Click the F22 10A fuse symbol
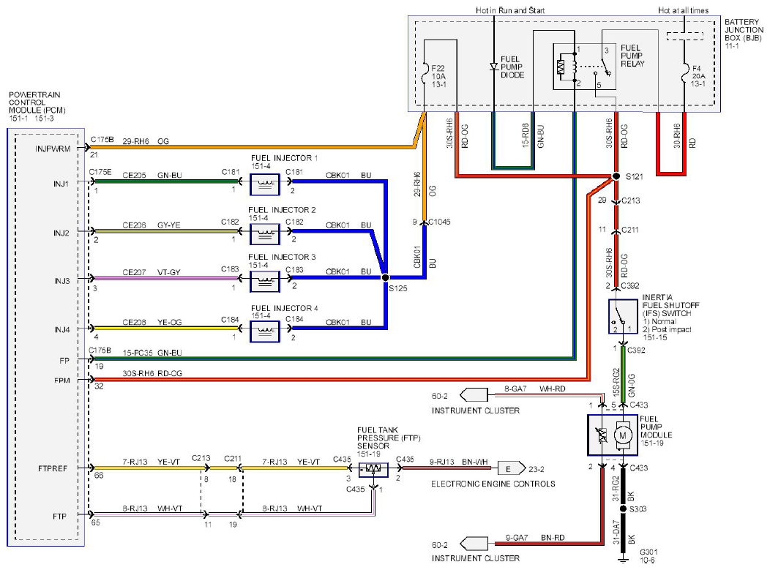Image resolution: width=770 pixels, height=570 pixels. tap(425, 72)
